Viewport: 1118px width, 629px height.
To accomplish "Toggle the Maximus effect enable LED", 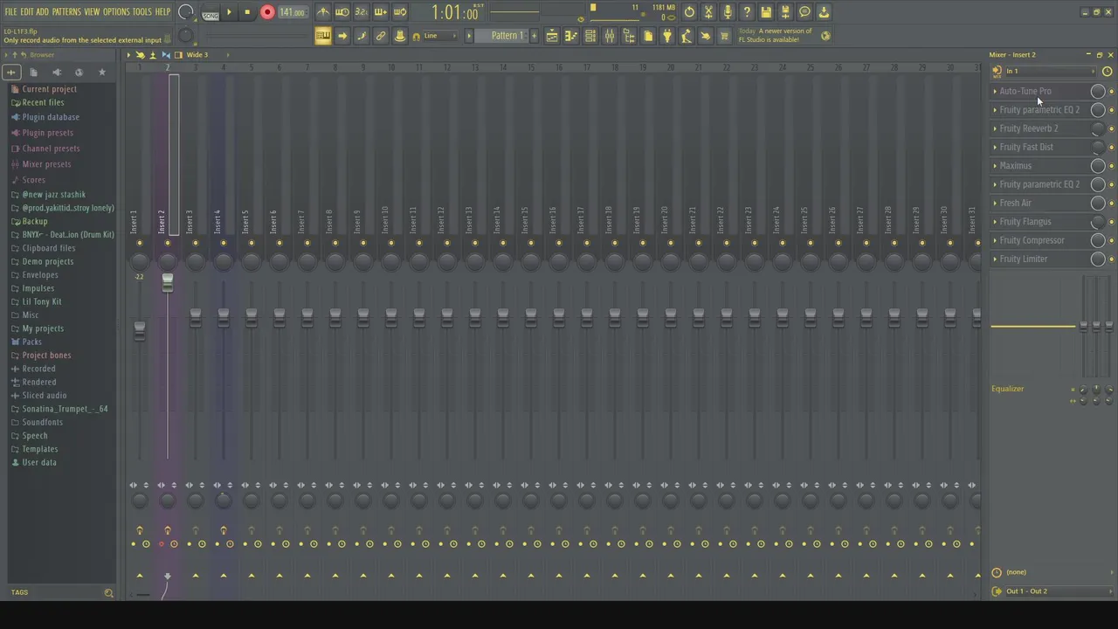I will tap(1111, 166).
